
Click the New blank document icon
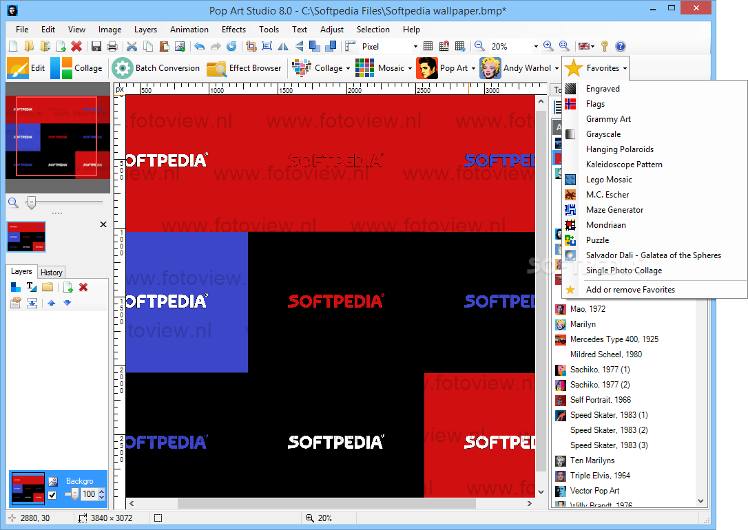pyautogui.click(x=13, y=46)
